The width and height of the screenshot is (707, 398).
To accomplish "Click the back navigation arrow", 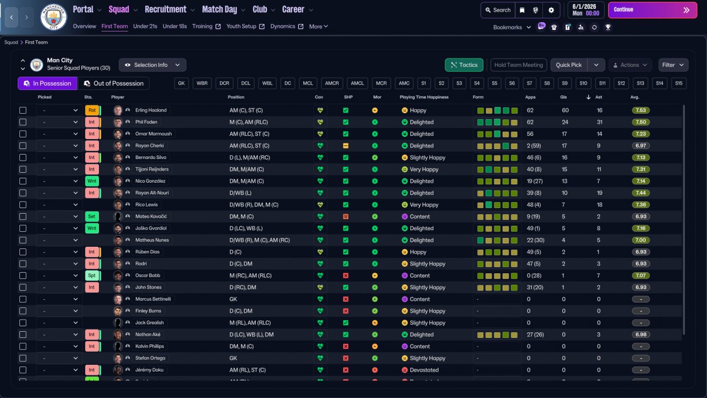I will pos(12,18).
